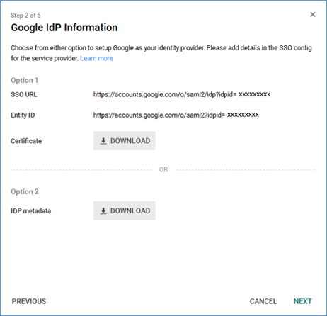The image size is (327, 316).
Task: Select the Entity ID URL text
Action: click(176, 115)
